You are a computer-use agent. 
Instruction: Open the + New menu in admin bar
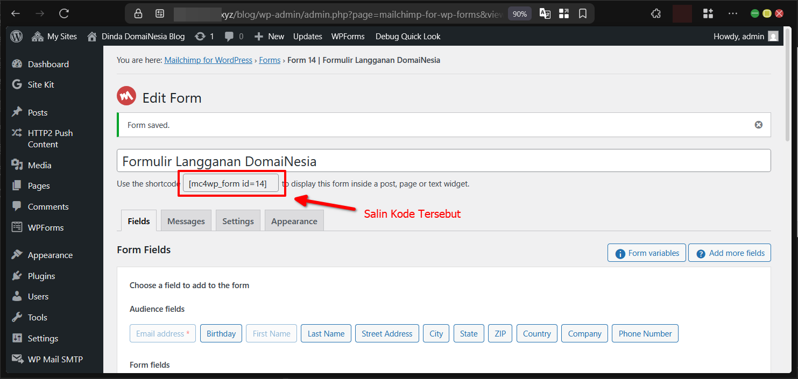point(269,36)
